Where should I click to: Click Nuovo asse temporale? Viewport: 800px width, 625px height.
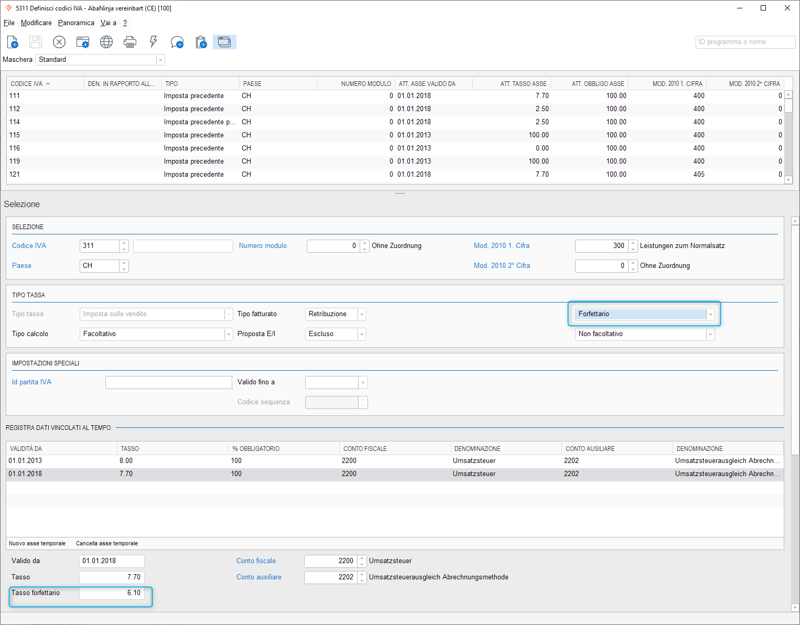click(x=37, y=543)
